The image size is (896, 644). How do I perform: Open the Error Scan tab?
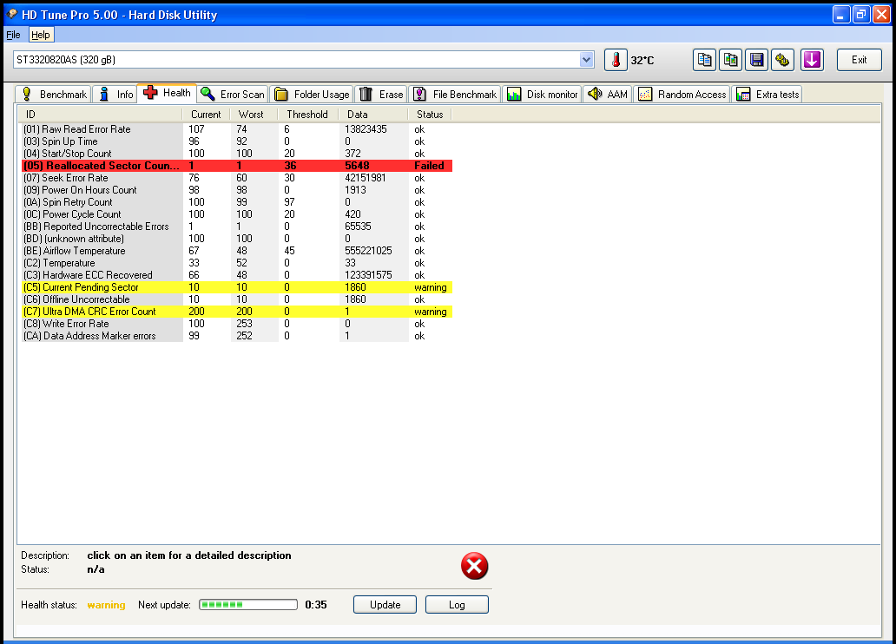pos(233,95)
